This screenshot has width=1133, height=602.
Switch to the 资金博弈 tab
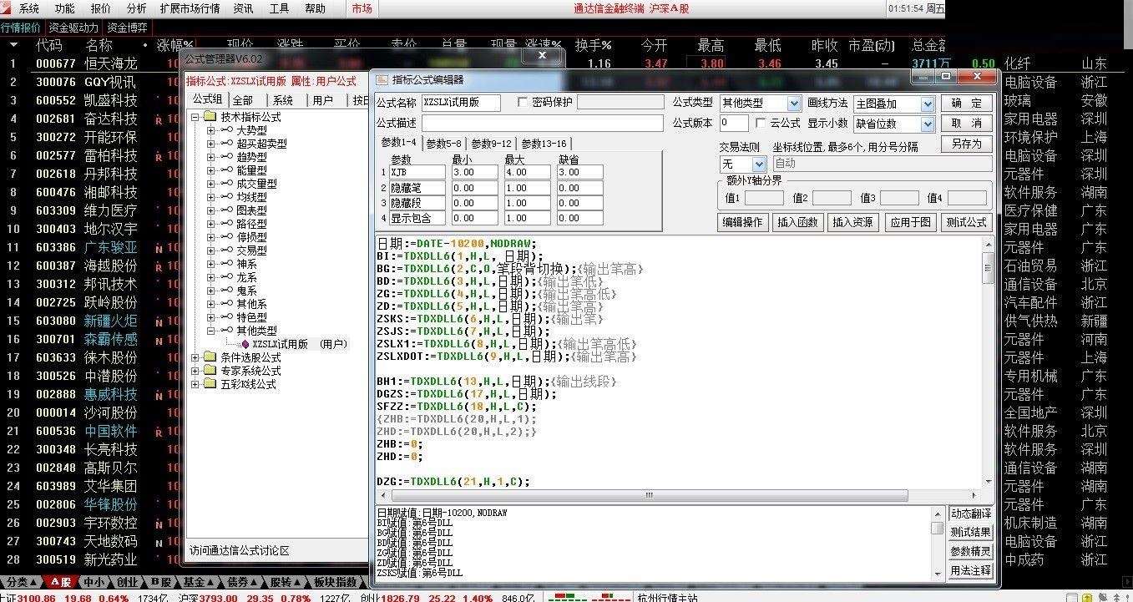tap(129, 28)
